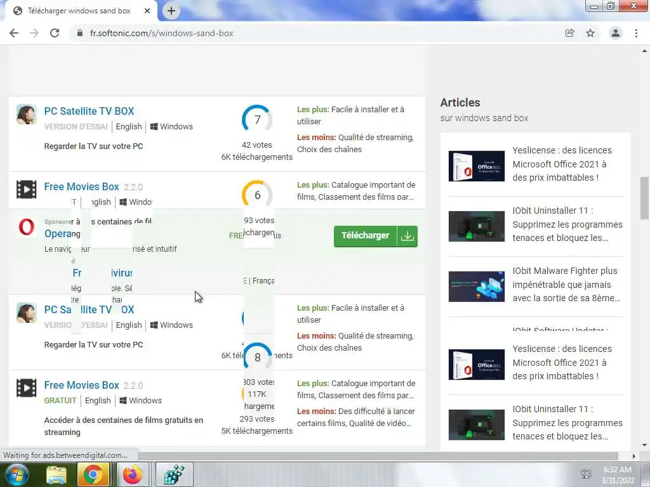Open lower IObit Uninstaller 11 article link
This screenshot has width=650, height=487.
tap(567, 422)
